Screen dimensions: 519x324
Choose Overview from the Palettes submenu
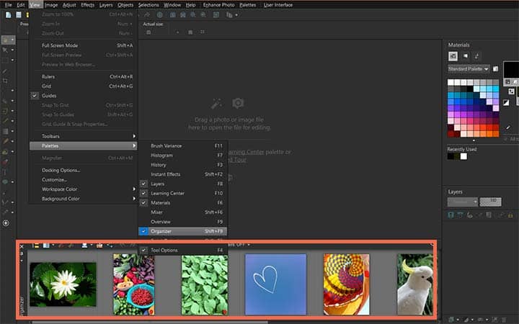coord(182,222)
